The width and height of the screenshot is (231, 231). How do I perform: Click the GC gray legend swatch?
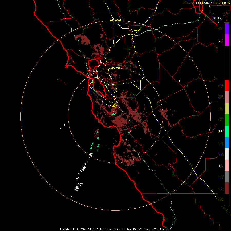click(x=227, y=177)
